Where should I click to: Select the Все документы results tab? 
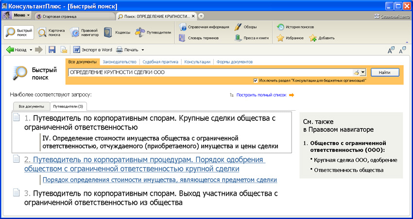click(31, 106)
